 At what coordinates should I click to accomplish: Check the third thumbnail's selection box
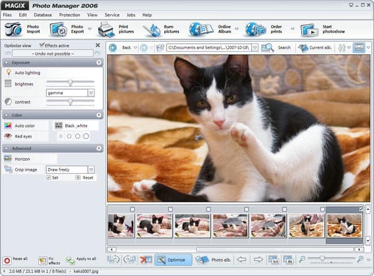208,209
